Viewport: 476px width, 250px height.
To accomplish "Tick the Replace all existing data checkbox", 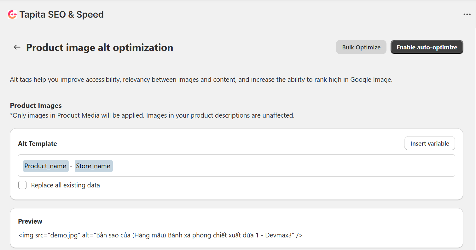I will tap(22, 185).
